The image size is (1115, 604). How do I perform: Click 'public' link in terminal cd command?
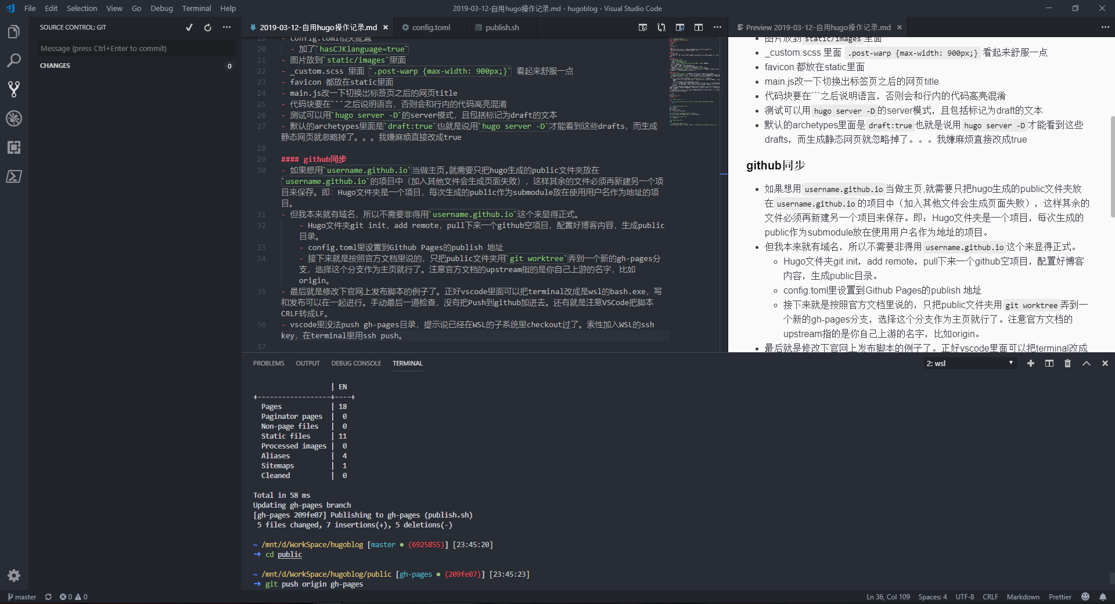pos(290,555)
